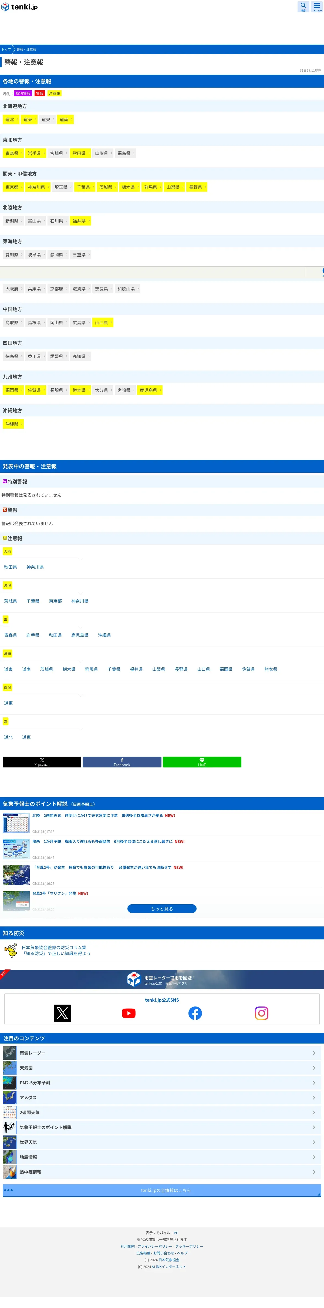Click 天気図 thumbnail icon

[x=10, y=1068]
